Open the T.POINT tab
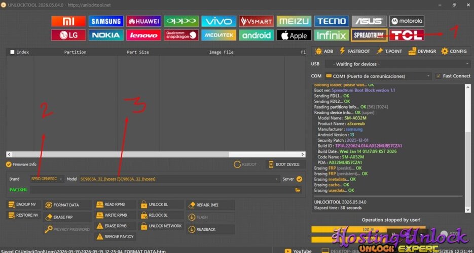Screen dimensions: 474x253 (389, 51)
